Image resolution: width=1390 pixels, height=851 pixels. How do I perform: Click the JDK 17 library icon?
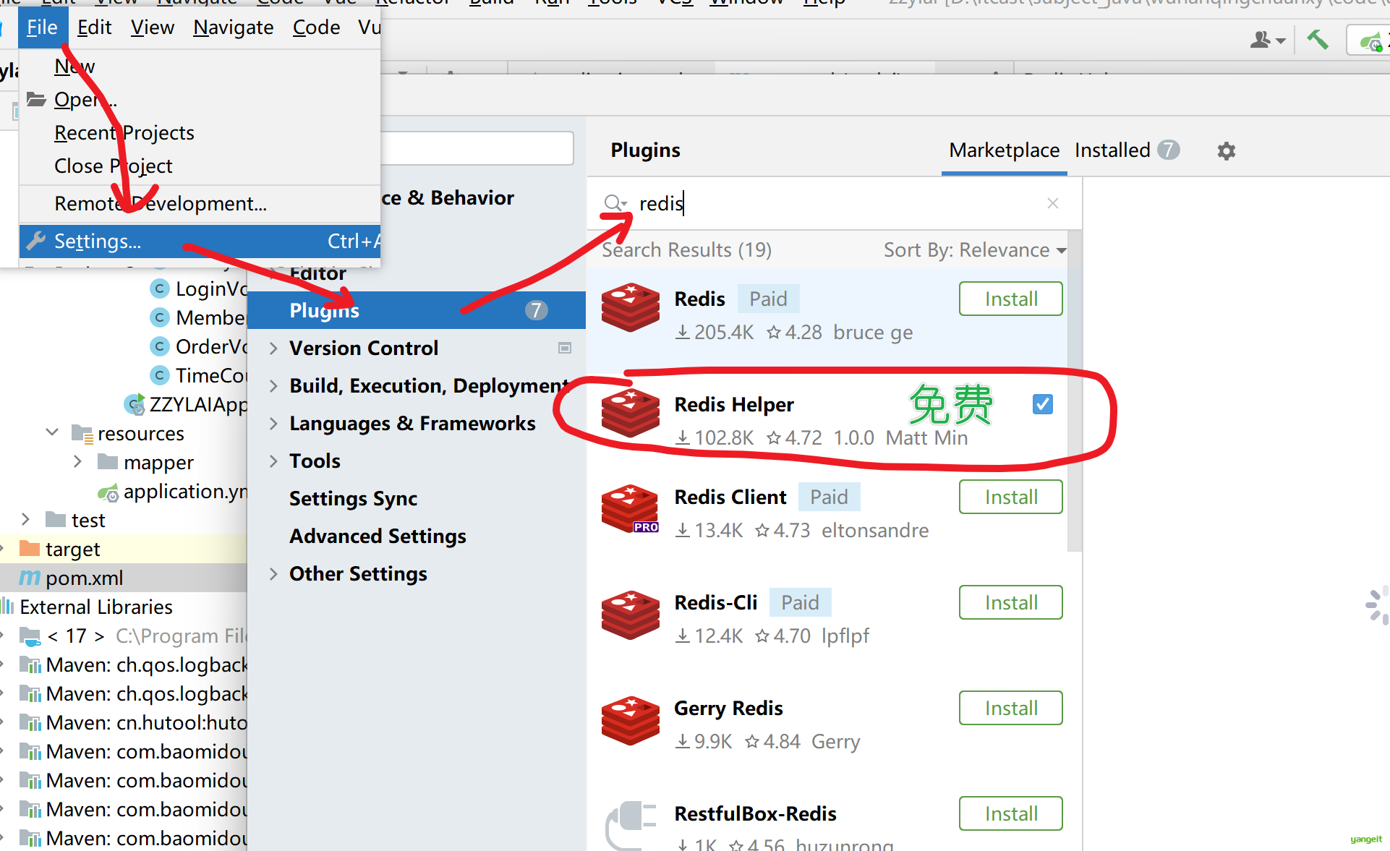pos(30,636)
